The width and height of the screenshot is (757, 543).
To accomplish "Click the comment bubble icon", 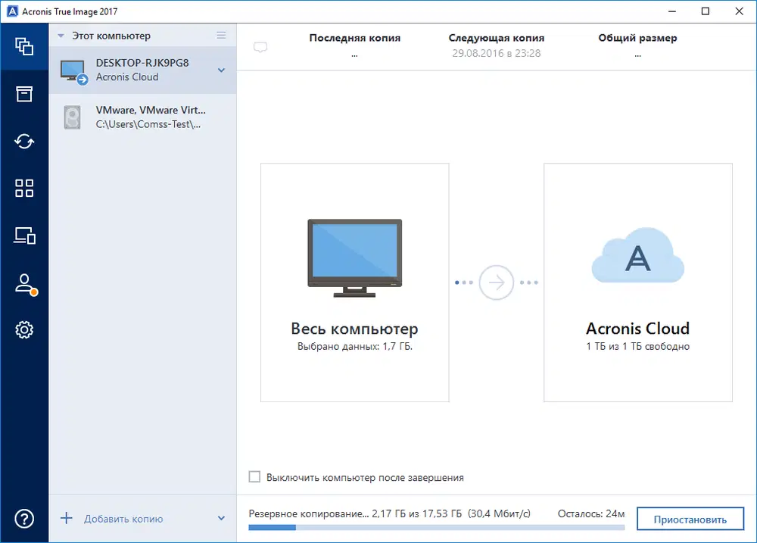I will [260, 47].
